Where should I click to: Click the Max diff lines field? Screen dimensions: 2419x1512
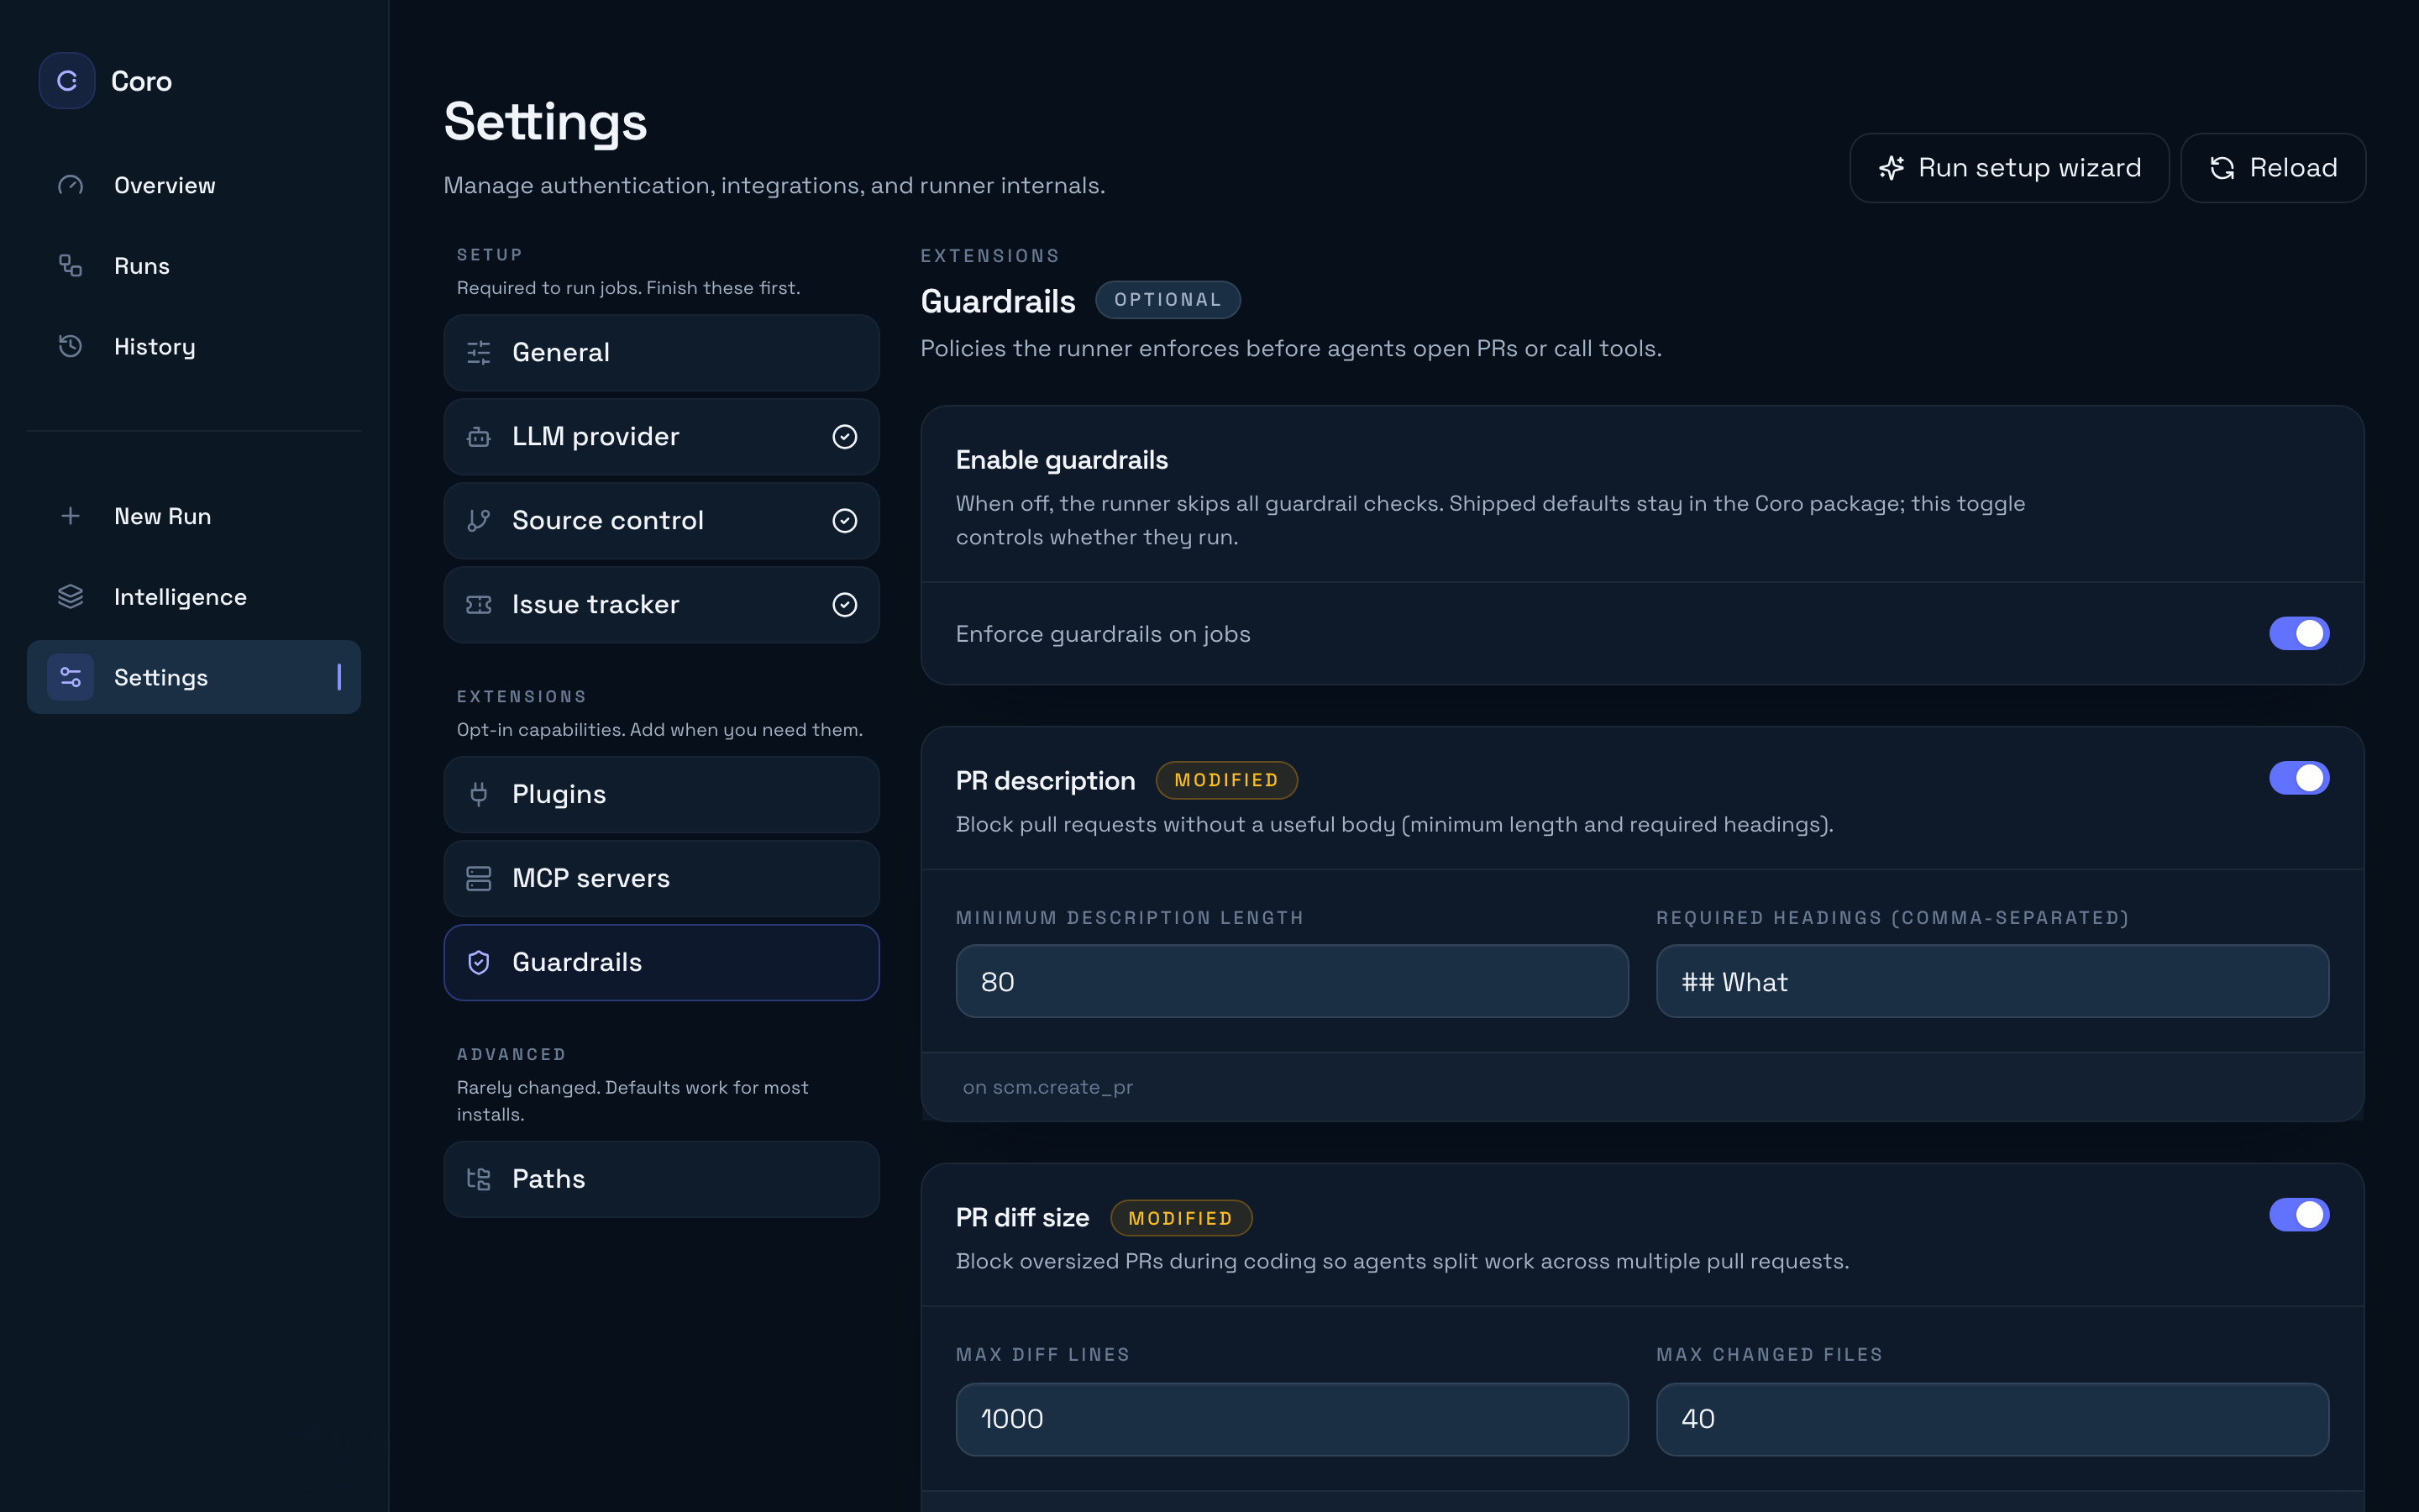[1292, 1419]
